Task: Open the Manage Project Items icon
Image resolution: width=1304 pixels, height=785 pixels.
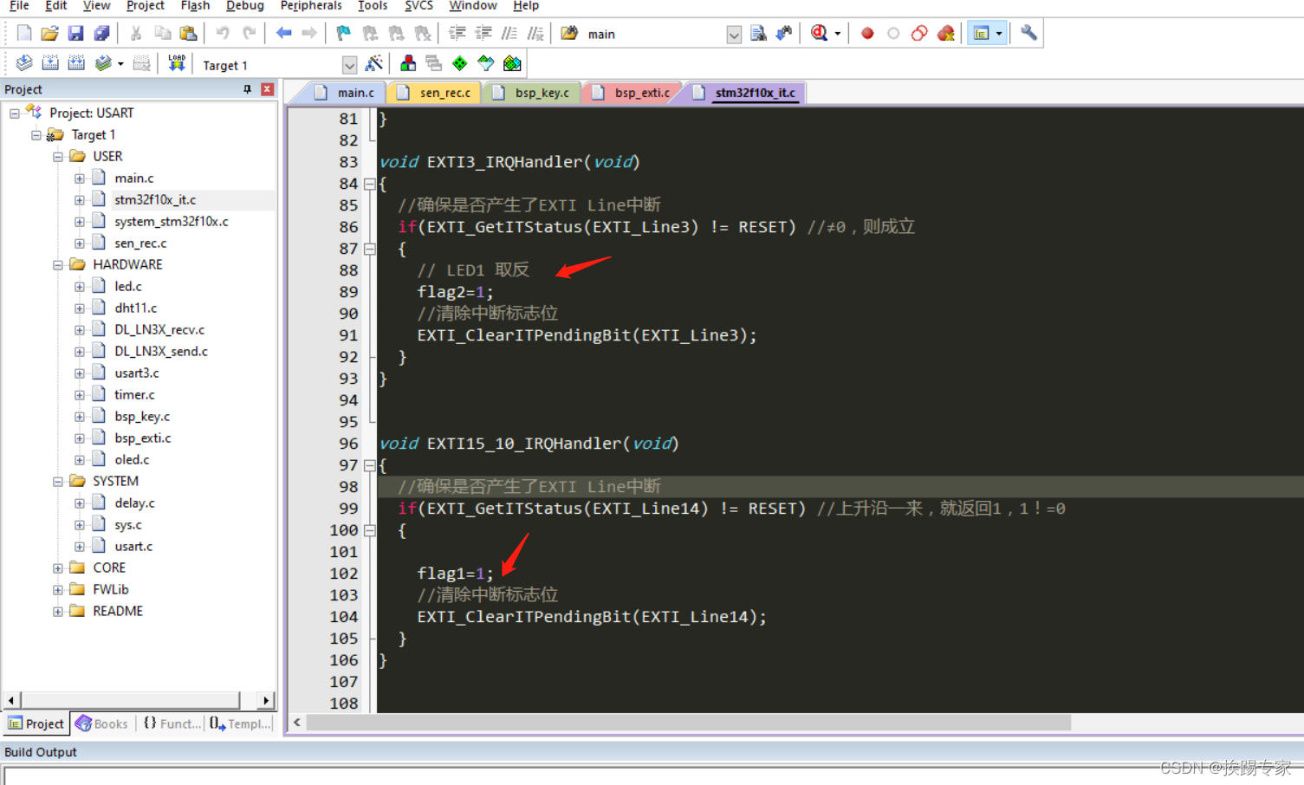Action: click(x=408, y=63)
